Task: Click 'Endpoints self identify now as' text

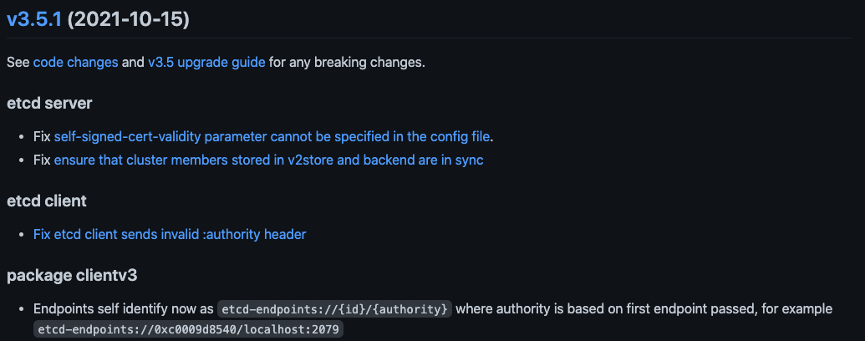Action: pos(124,308)
